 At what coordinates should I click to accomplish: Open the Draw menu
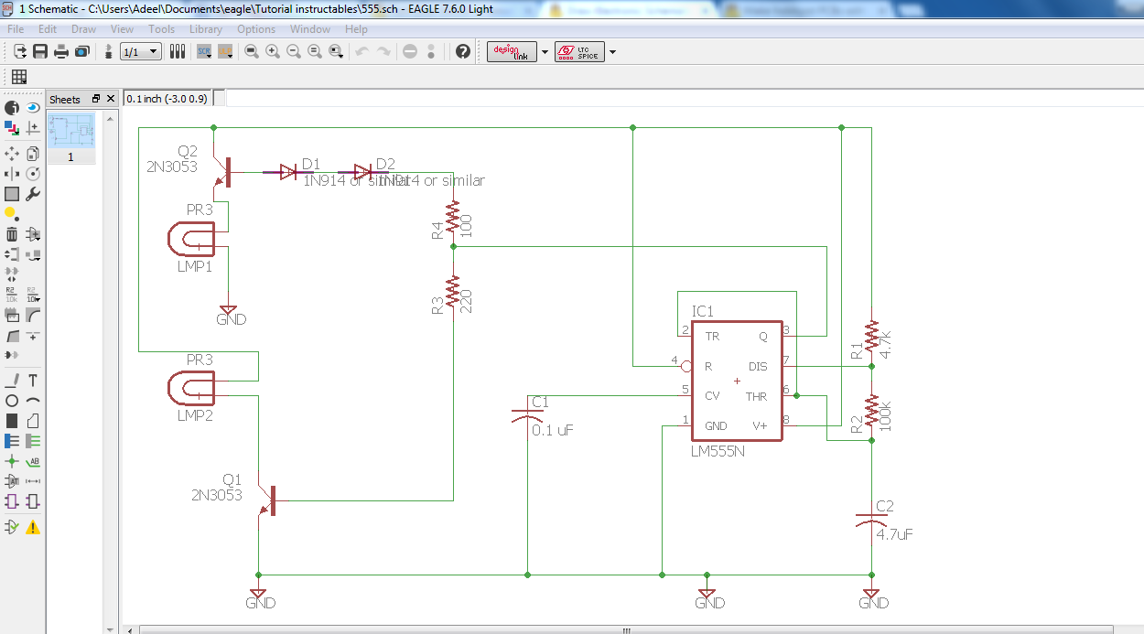pyautogui.click(x=83, y=28)
